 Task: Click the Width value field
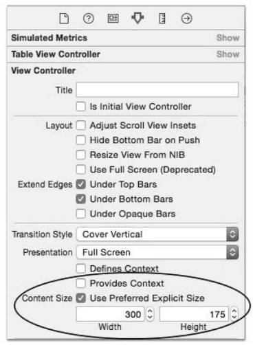click(x=110, y=314)
